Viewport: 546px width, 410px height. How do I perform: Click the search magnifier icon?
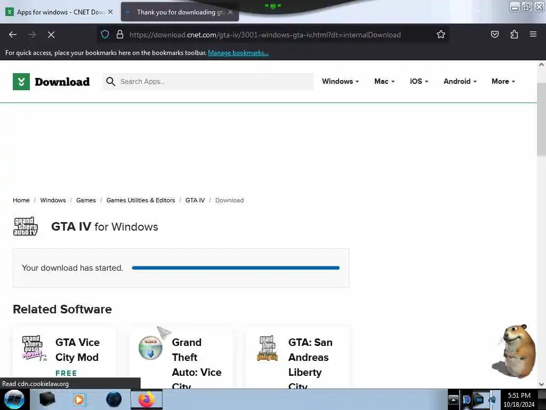pyautogui.click(x=111, y=82)
